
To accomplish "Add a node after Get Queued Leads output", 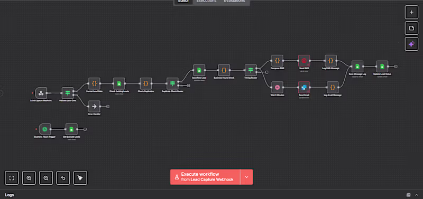I will (85, 129).
